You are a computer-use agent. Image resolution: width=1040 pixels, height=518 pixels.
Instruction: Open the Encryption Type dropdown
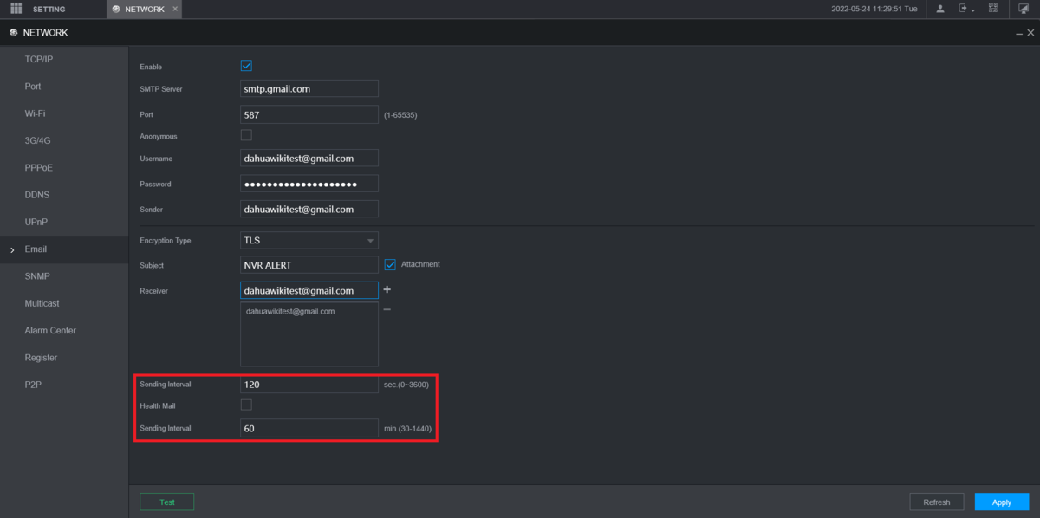coord(309,241)
